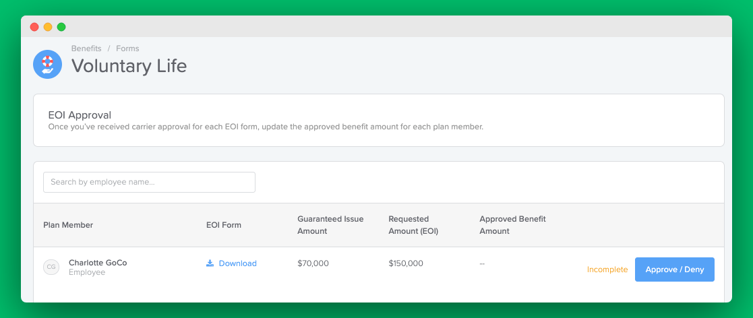The height and width of the screenshot is (318, 753).
Task: Focus the Search by employee name field
Action: click(150, 183)
